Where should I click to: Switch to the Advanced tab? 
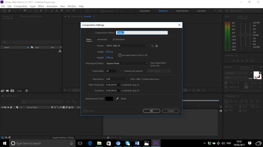click(x=102, y=40)
